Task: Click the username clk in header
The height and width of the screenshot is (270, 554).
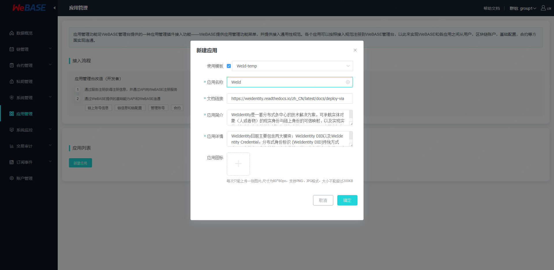Action: pos(549,9)
